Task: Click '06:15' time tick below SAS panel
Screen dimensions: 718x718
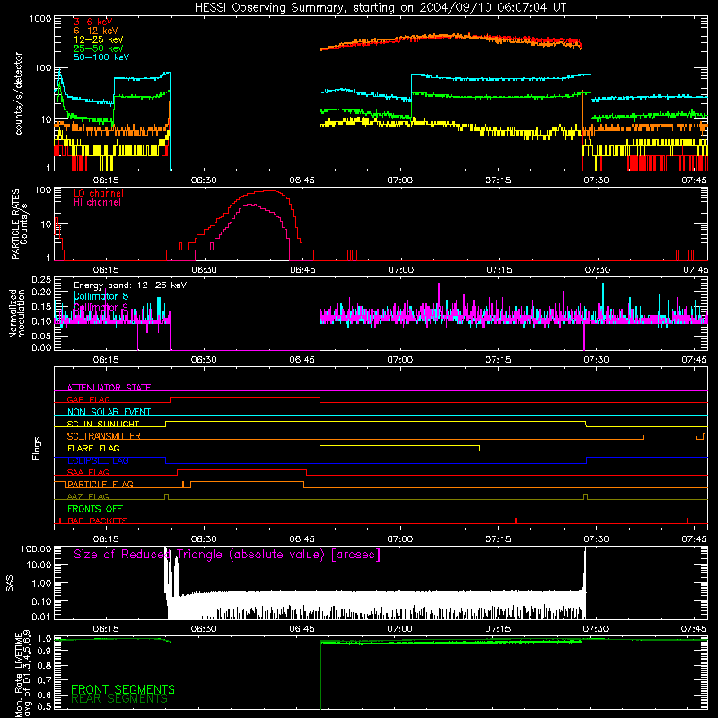Action: [106, 629]
